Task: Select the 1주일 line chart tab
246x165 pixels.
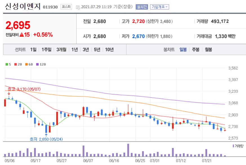Action: [x=46, y=50]
